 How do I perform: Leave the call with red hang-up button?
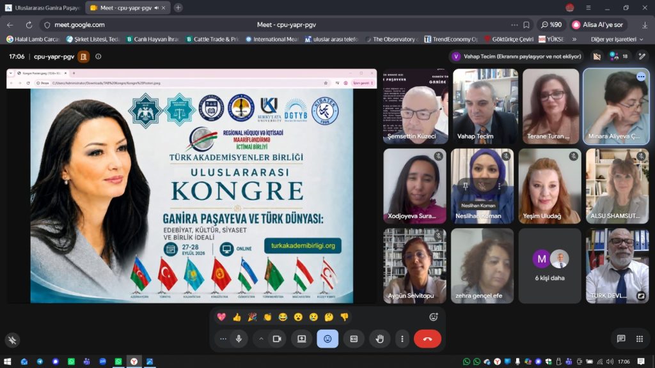click(x=427, y=339)
